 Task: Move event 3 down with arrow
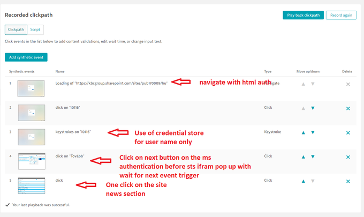(313, 132)
